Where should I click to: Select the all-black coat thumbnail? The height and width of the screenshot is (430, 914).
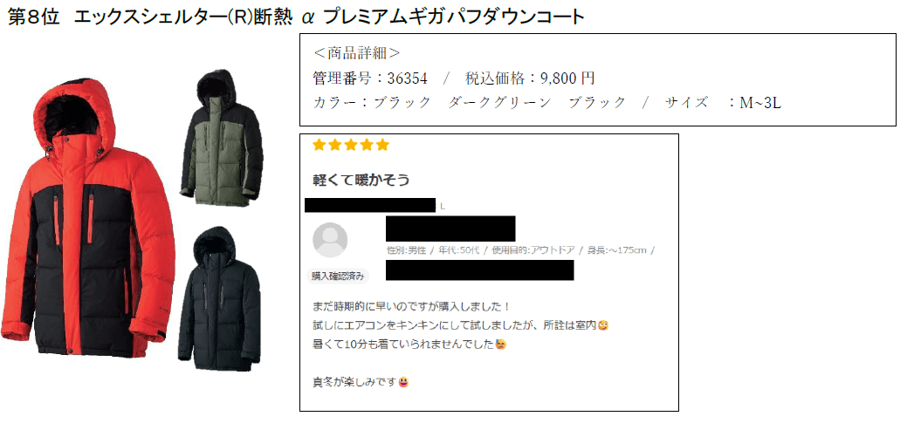[x=219, y=299]
